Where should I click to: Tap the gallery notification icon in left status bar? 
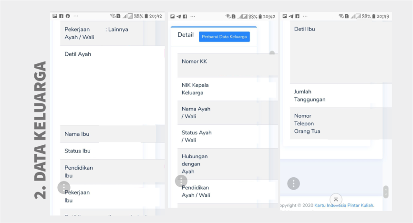click(54, 16)
